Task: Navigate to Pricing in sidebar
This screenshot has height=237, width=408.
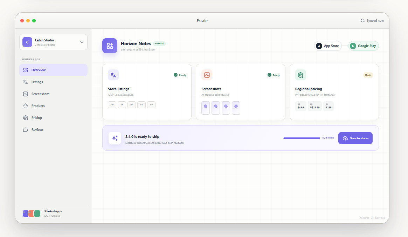Action: [53, 118]
